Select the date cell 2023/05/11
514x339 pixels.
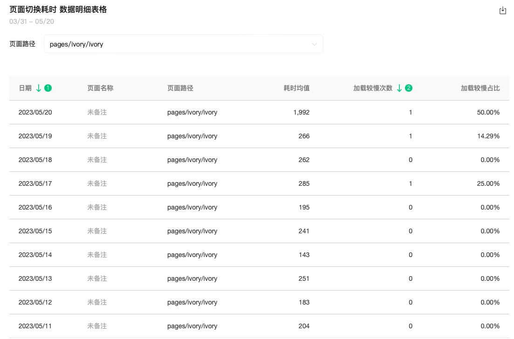pyautogui.click(x=35, y=326)
